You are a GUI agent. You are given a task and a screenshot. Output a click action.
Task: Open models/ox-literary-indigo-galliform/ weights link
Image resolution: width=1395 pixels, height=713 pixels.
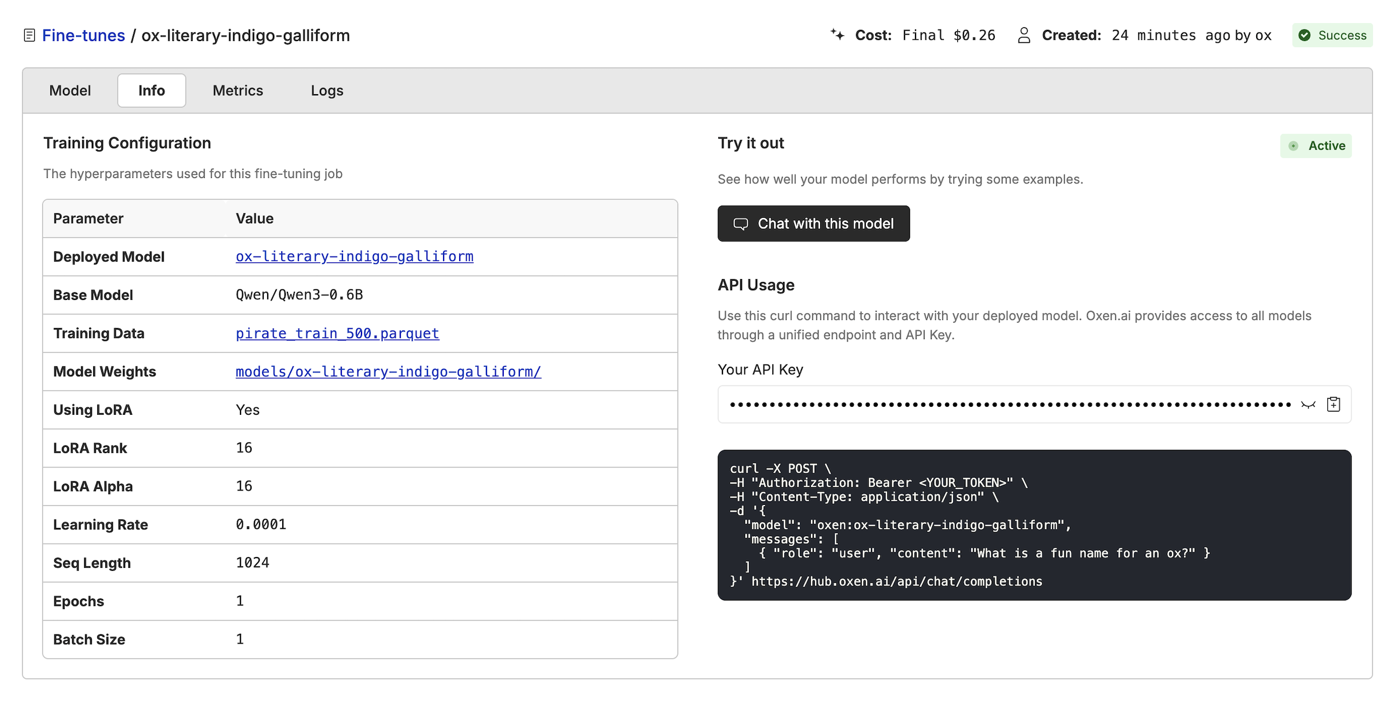point(388,372)
